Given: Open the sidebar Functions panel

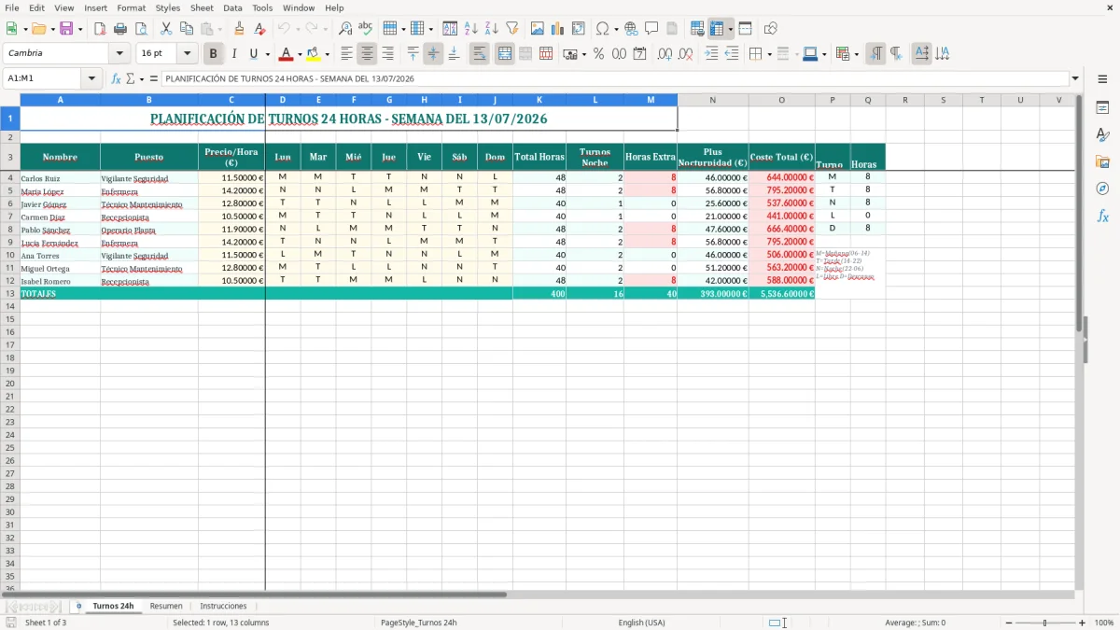Looking at the screenshot, I should click(x=1102, y=217).
